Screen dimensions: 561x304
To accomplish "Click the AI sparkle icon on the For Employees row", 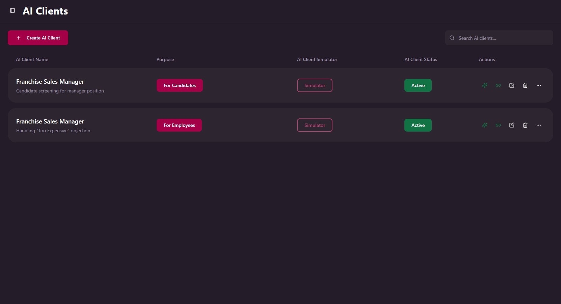I will coord(485,125).
